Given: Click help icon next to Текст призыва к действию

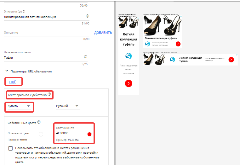Looking at the screenshot, I should point(49,94).
